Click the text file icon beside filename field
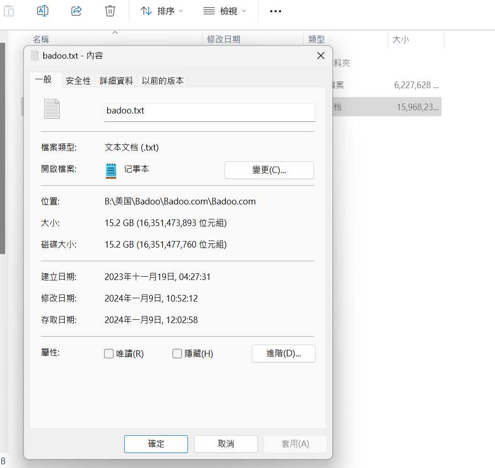 52,109
